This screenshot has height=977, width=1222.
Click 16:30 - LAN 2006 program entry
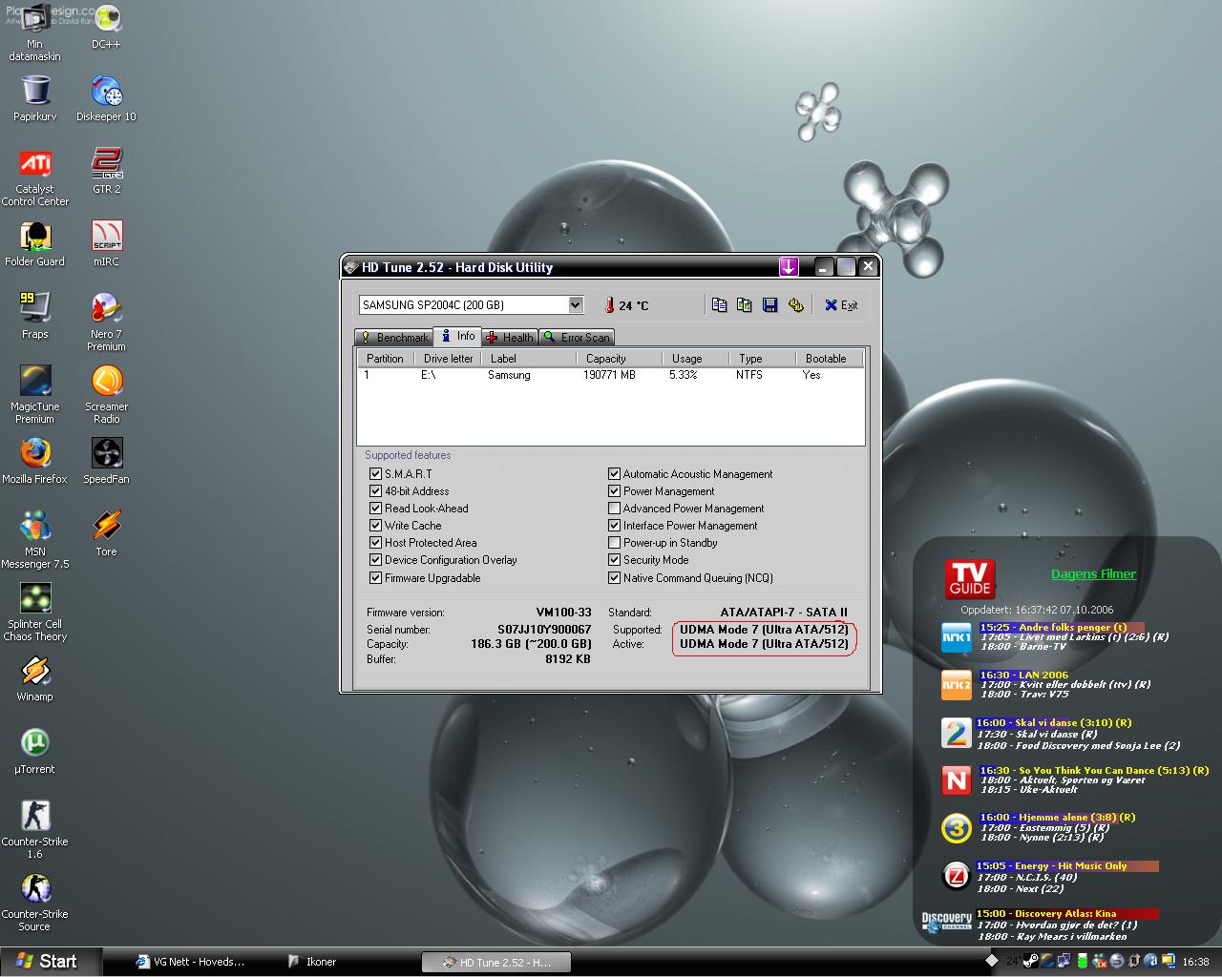click(1023, 675)
